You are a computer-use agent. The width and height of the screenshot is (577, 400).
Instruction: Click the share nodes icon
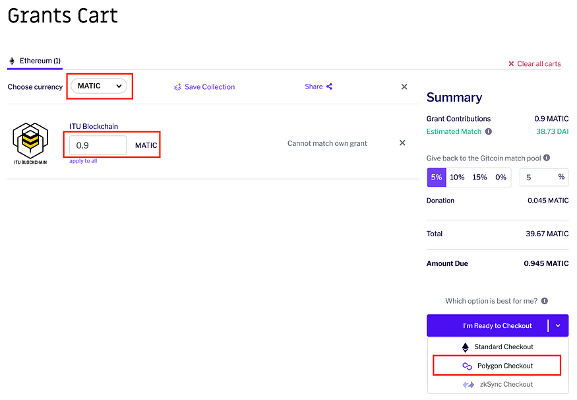[x=329, y=86]
